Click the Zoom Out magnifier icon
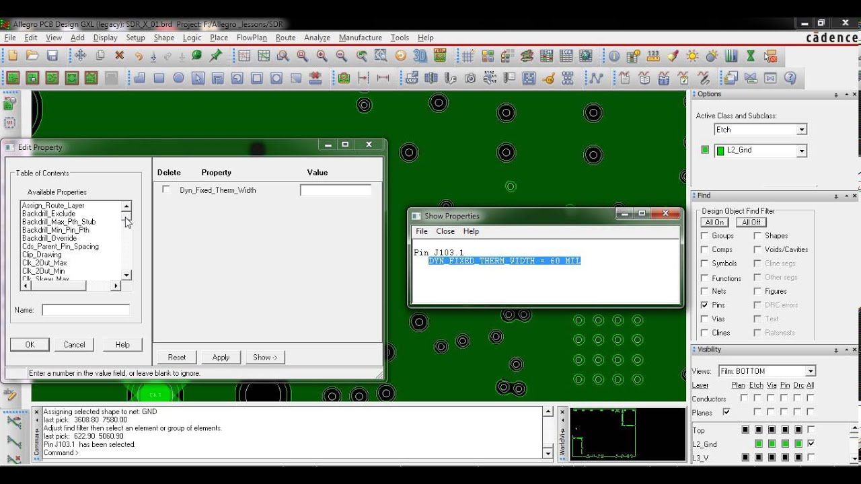 pyautogui.click(x=342, y=56)
